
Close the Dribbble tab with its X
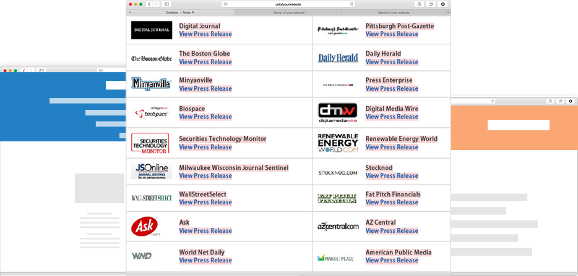click(x=130, y=12)
